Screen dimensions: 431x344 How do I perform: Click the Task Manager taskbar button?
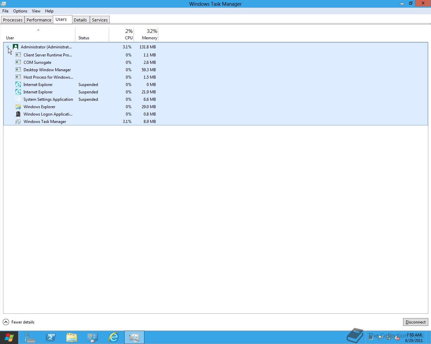(134, 337)
